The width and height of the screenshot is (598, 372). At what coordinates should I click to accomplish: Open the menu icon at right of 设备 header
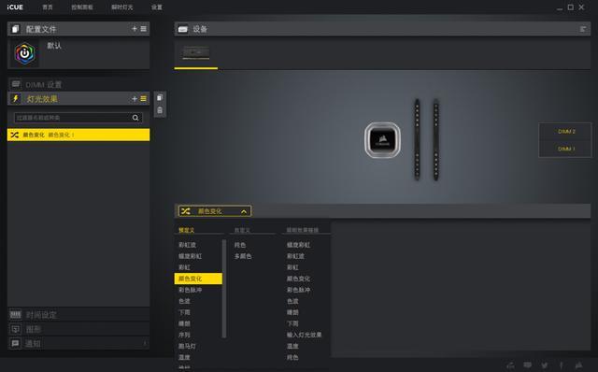(583, 29)
